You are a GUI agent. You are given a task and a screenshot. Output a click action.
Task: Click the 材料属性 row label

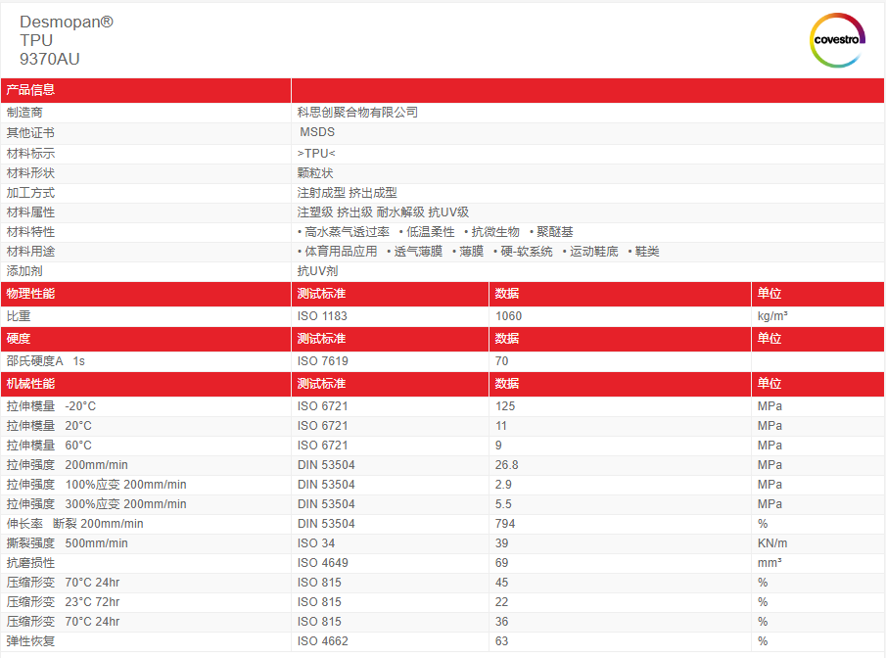[30, 212]
